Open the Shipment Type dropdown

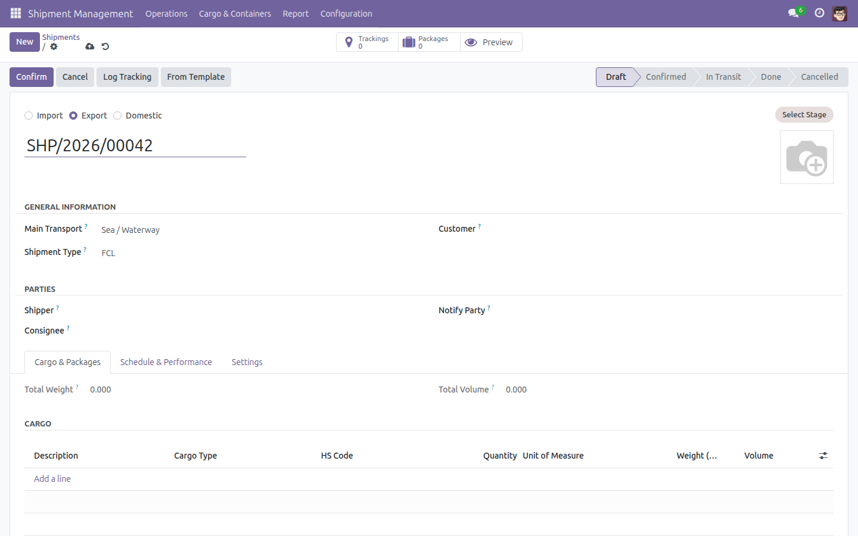click(x=260, y=253)
